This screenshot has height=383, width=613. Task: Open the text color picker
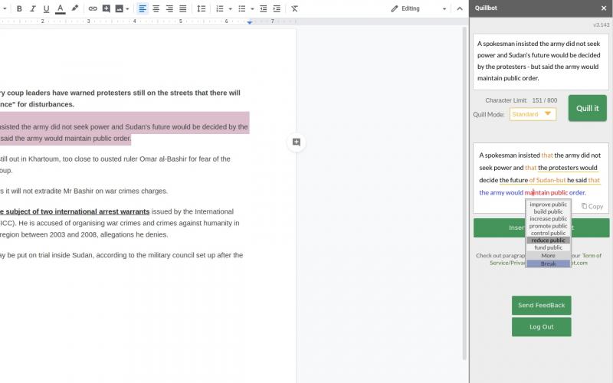61,8
